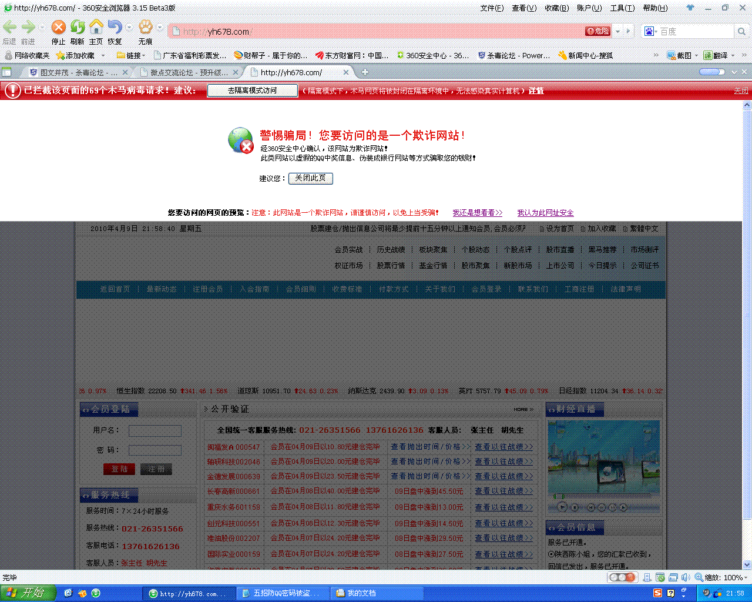
Task: Expand the 无痕 dropdown arrow
Action: tap(160, 28)
